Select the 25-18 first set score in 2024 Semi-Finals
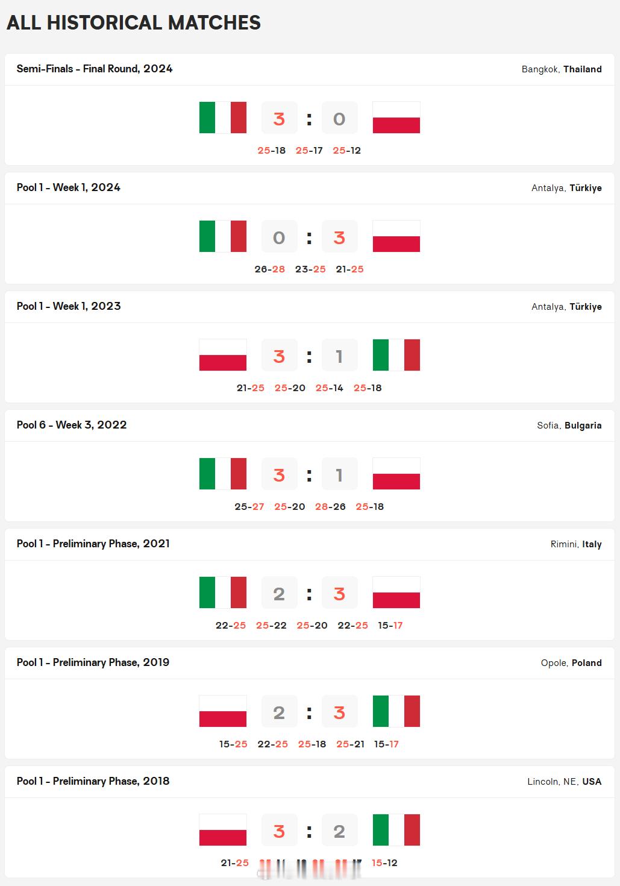This screenshot has height=886, width=620. click(x=272, y=151)
